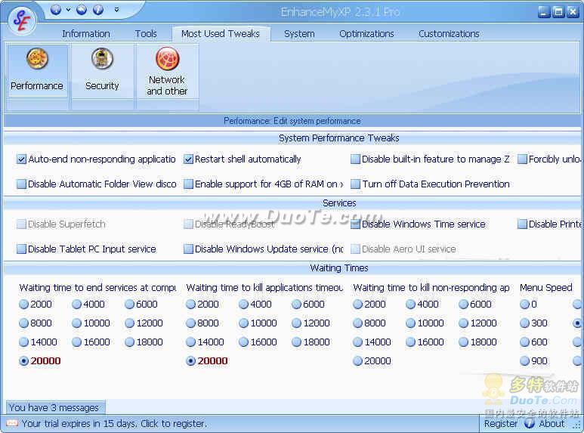Select 4000 for kill applications timeout
Image resolution: width=584 pixels, height=433 pixels.
(x=243, y=305)
